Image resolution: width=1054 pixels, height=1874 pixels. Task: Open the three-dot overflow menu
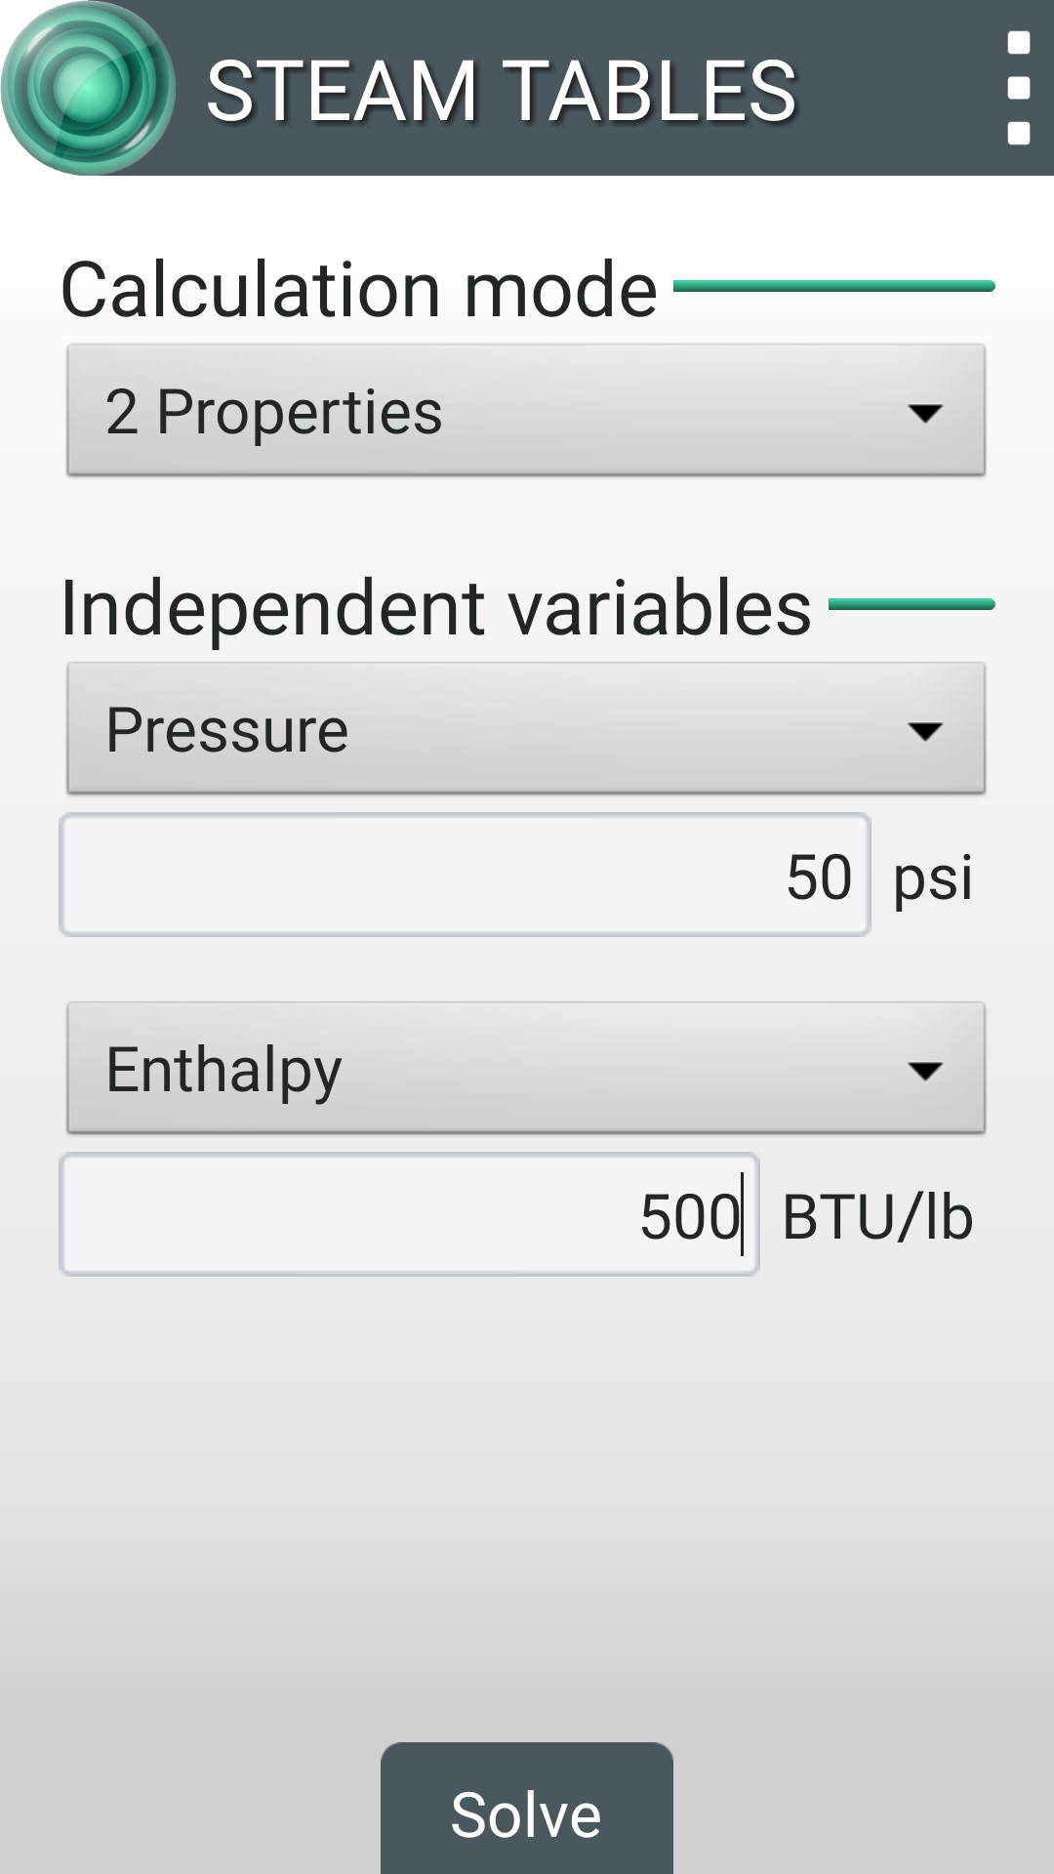click(x=1018, y=88)
